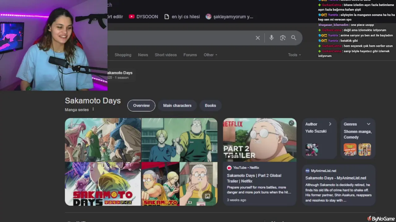Click the second genre manga thumbnail
The image size is (396, 222).
pos(364,150)
